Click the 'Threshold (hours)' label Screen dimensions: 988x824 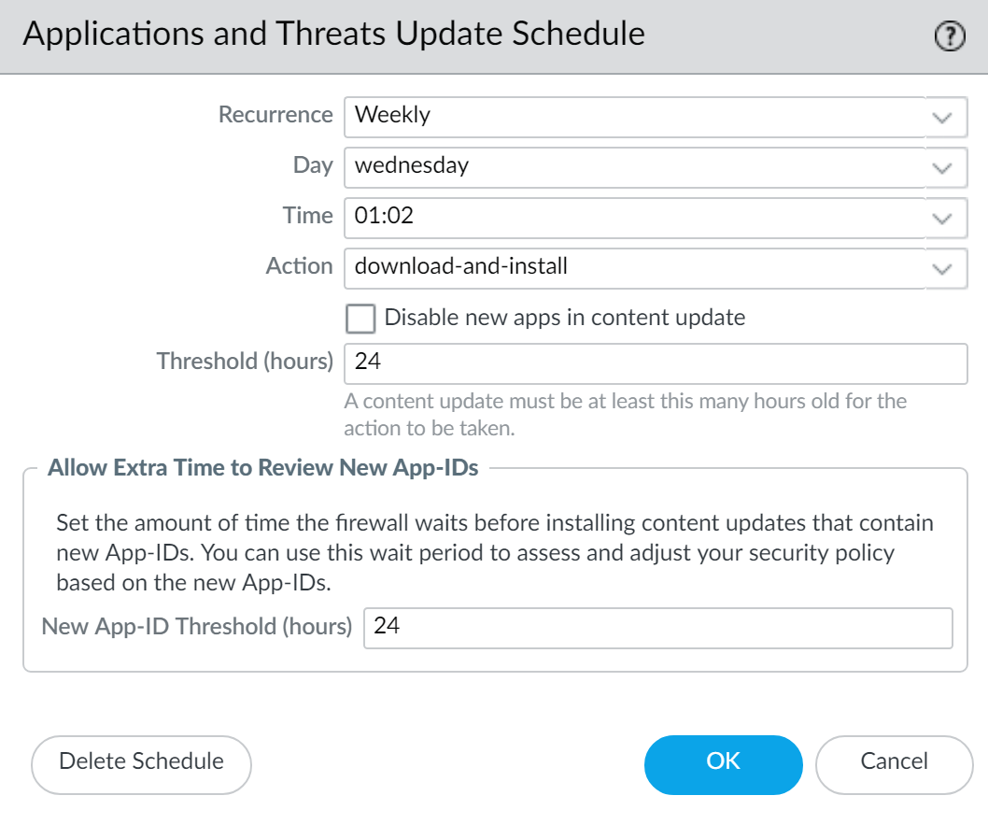[x=245, y=362]
